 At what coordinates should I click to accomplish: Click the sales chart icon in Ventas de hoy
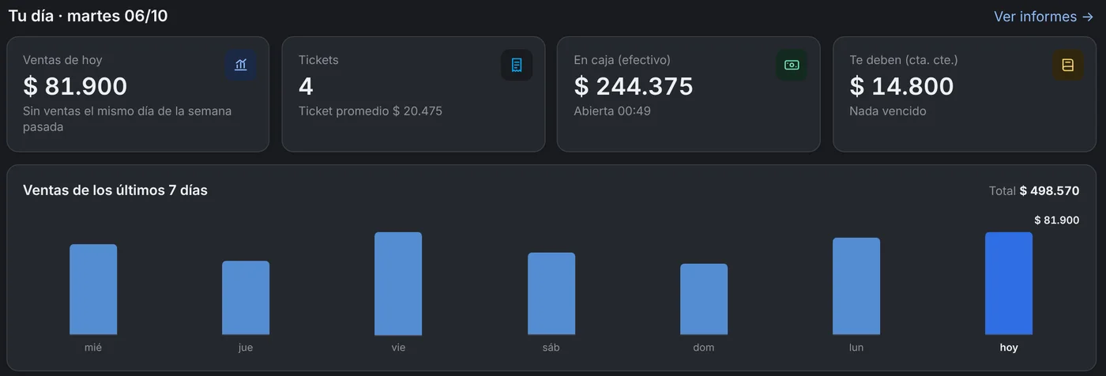tap(241, 65)
